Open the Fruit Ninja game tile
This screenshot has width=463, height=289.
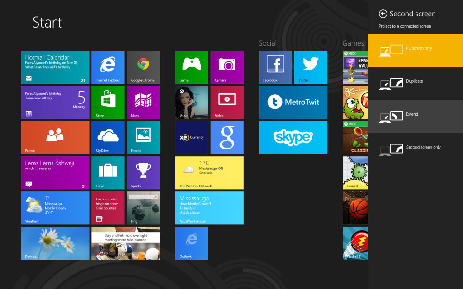(355, 137)
